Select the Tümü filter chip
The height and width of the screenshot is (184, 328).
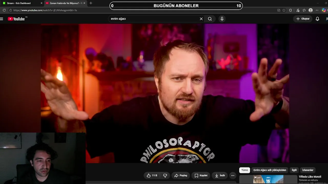click(x=244, y=170)
